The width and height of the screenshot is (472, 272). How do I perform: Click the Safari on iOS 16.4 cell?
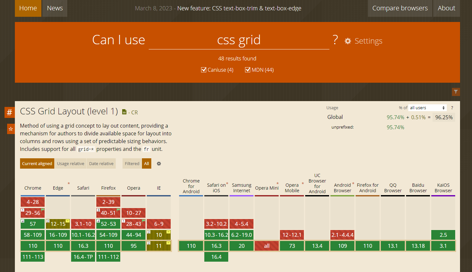(216, 257)
